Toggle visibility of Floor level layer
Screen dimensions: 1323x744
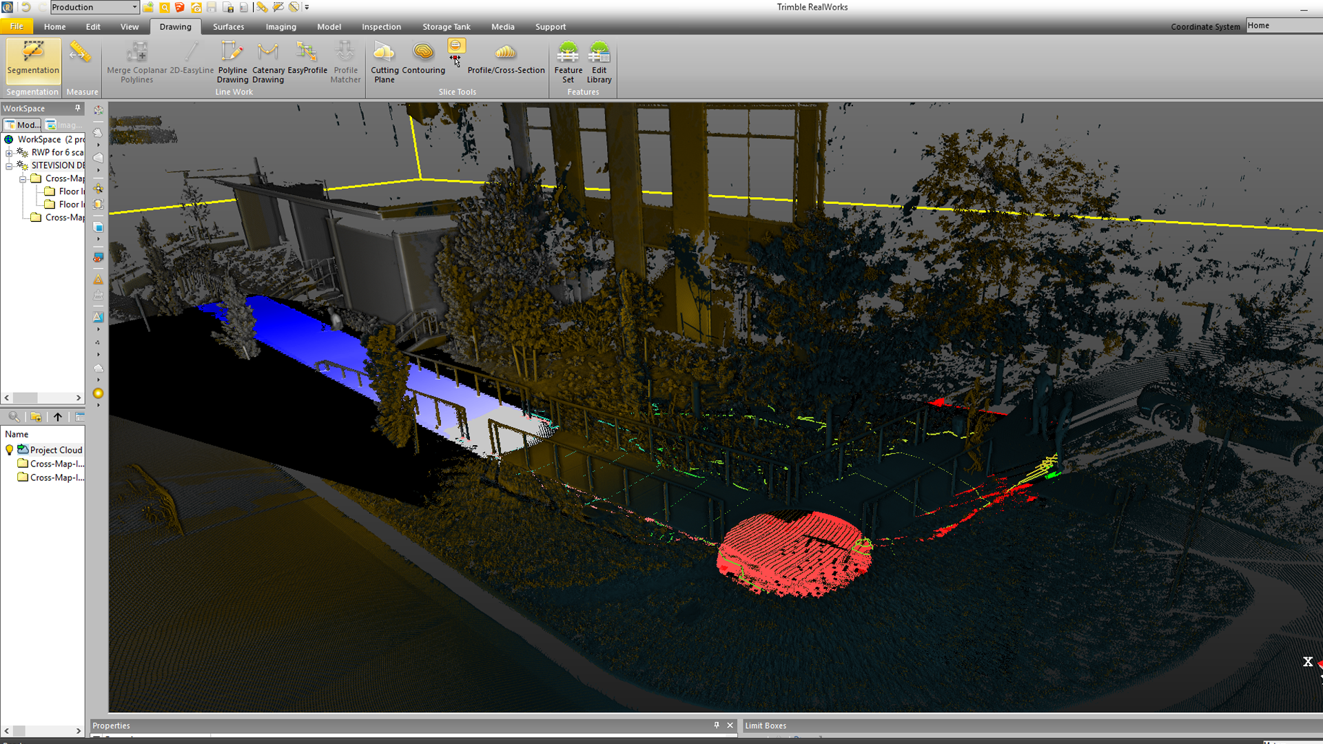click(x=48, y=191)
